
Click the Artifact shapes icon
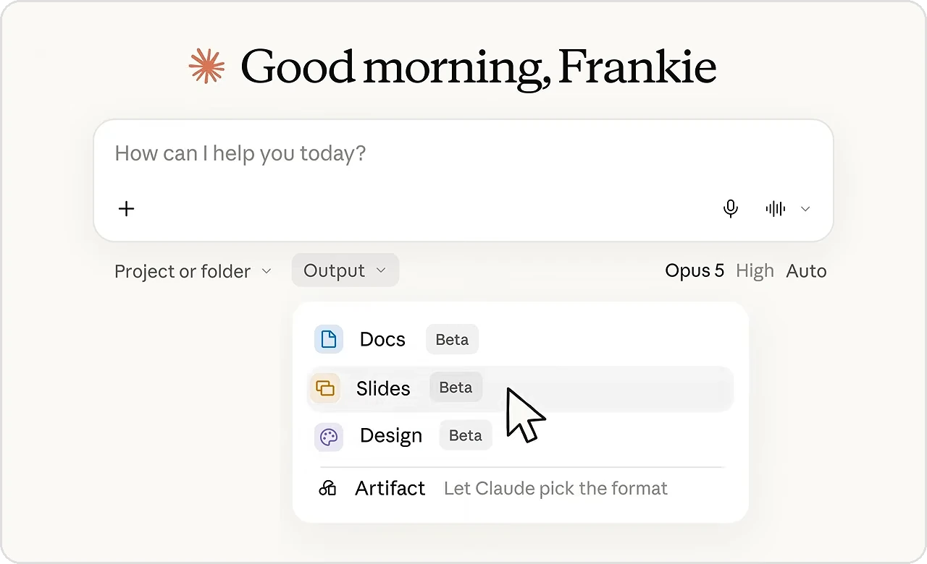327,488
